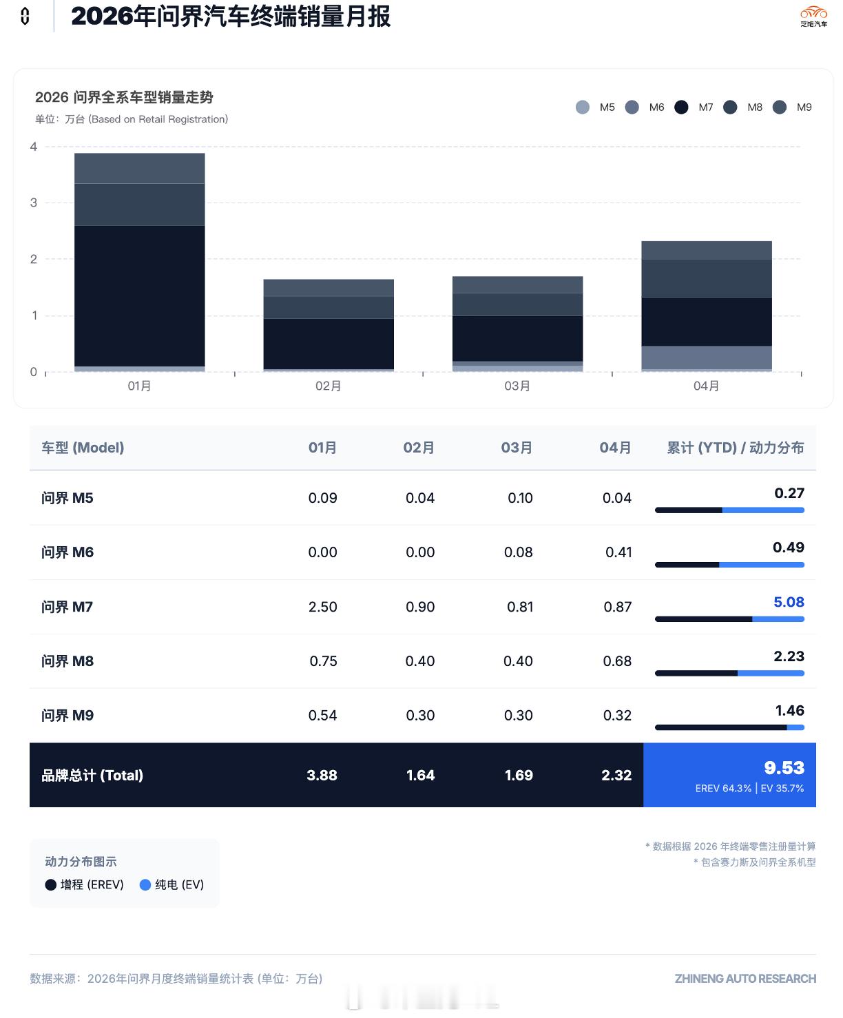This screenshot has width=843, height=1018.
Task: Click M6 April value 0.41
Action: [618, 552]
